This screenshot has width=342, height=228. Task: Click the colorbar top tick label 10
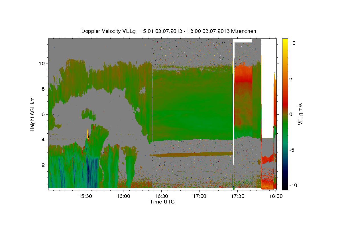(x=292, y=43)
